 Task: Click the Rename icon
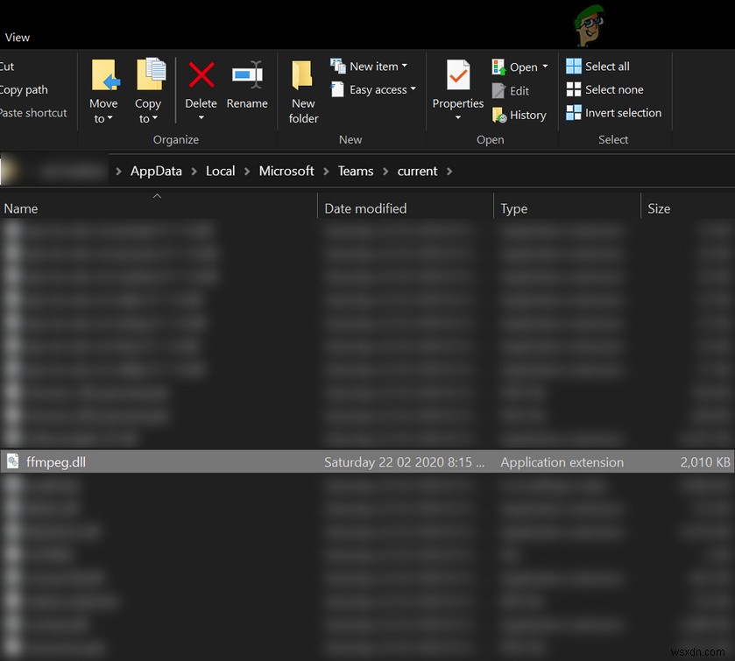(x=247, y=74)
